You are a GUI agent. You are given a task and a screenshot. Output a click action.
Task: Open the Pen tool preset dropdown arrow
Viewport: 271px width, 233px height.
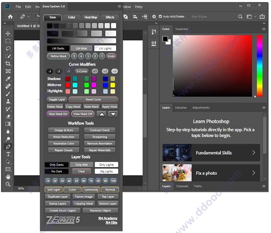click(28, 17)
